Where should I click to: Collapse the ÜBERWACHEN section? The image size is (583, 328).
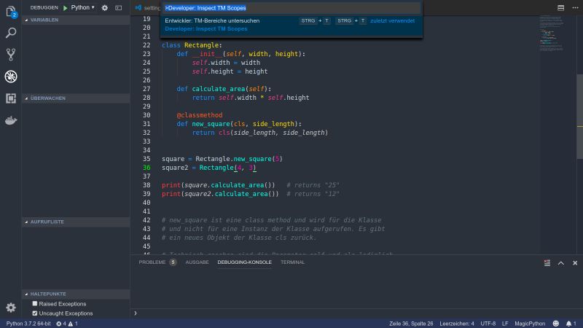(x=76, y=98)
